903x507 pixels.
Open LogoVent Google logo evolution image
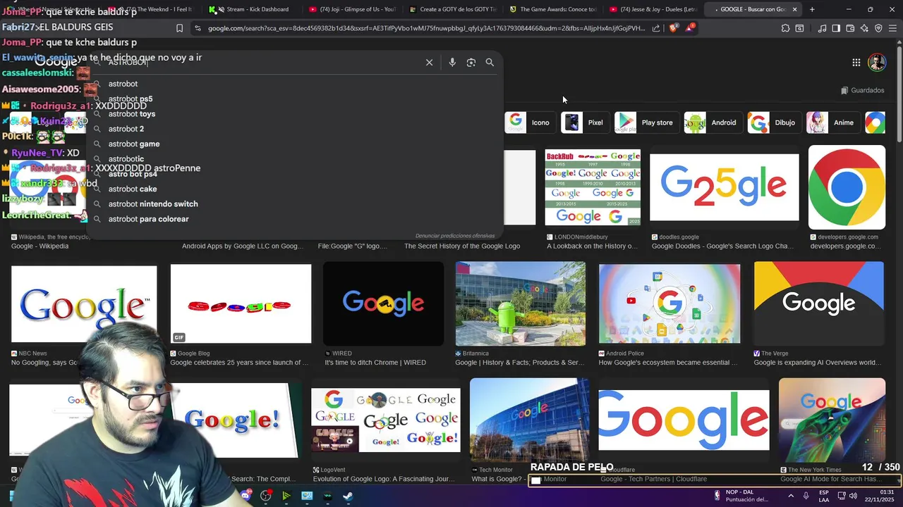(386, 420)
